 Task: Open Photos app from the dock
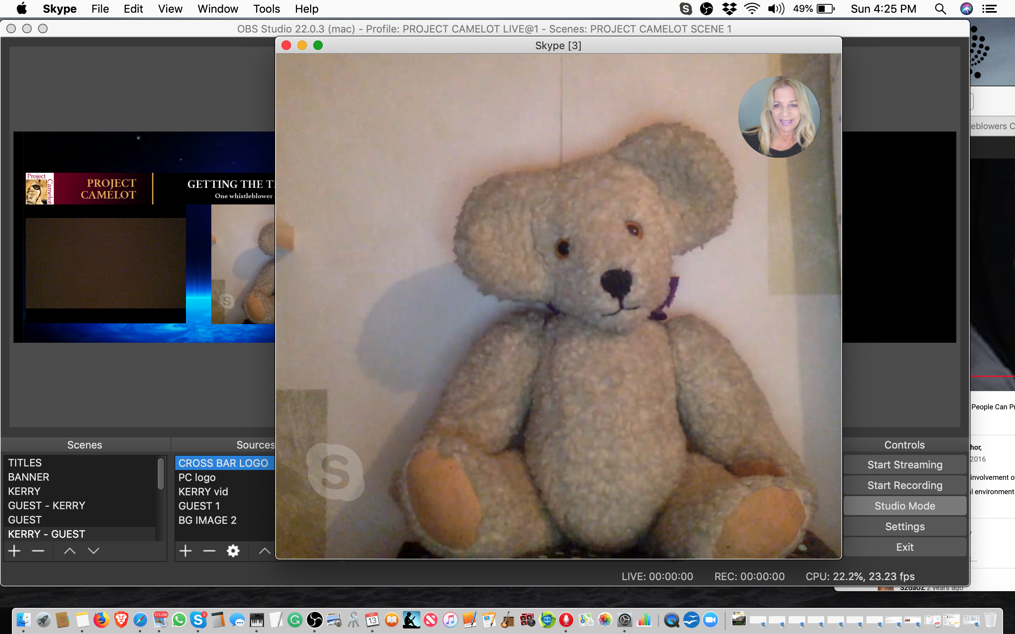tap(605, 620)
